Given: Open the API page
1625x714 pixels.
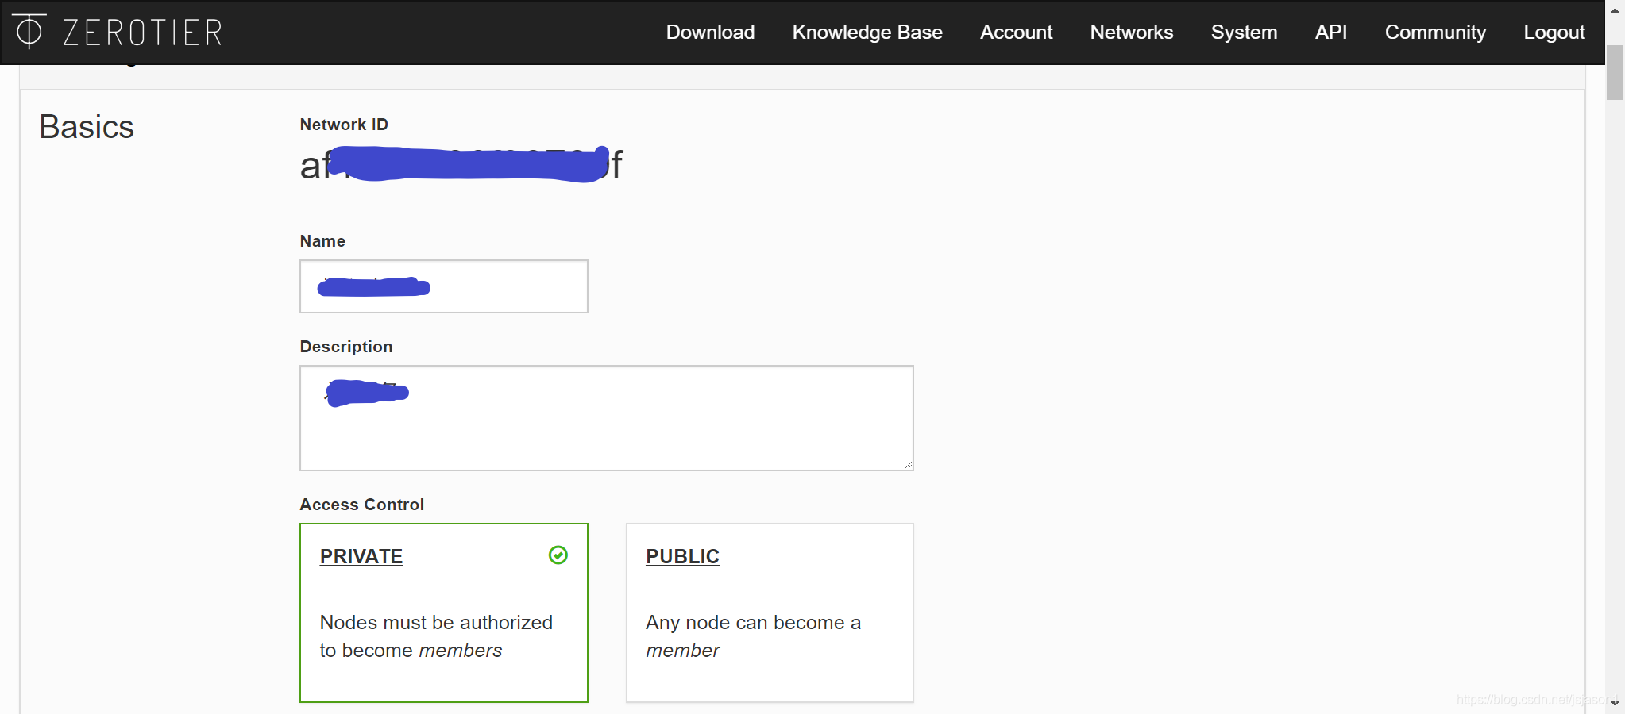Looking at the screenshot, I should (1331, 32).
